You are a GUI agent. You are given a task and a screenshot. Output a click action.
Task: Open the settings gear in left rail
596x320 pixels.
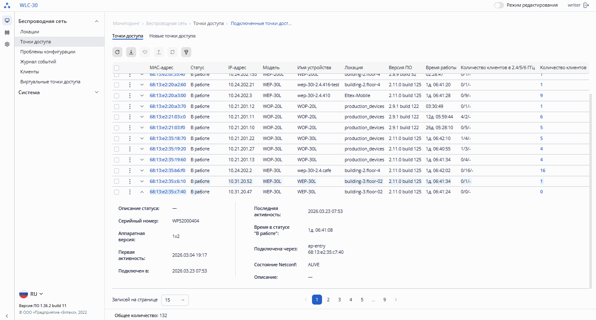click(x=7, y=44)
